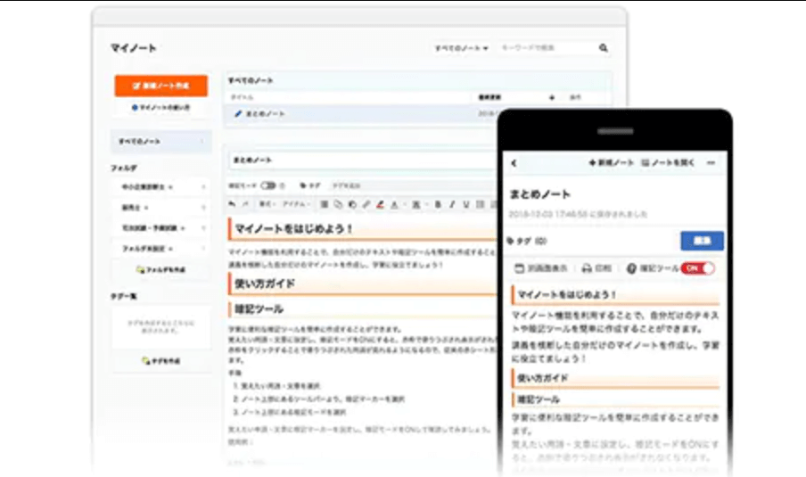The width and height of the screenshot is (806, 477).
Task: Click the search magnifier icon
Action: [x=604, y=48]
